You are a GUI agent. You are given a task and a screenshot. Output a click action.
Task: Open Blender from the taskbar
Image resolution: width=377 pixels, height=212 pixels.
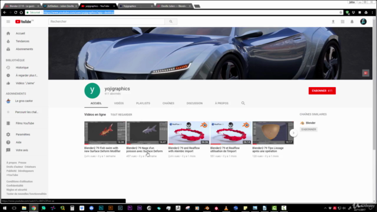click(207, 208)
